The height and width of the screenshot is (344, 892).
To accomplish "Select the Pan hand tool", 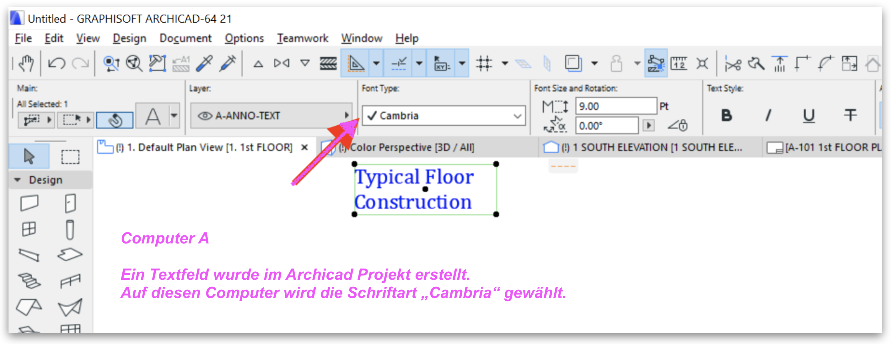I will (26, 63).
